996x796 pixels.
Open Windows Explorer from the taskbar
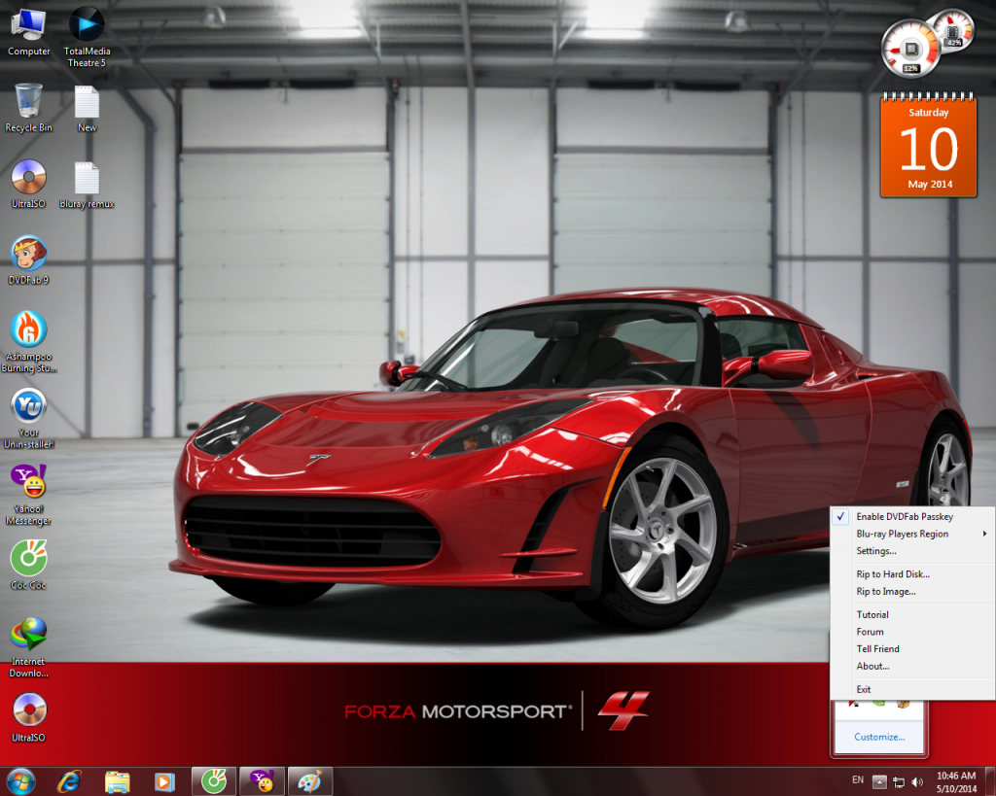tap(117, 781)
